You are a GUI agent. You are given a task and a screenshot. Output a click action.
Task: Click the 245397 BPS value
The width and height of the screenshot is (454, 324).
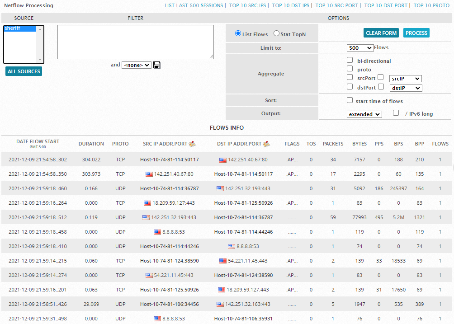click(398, 188)
